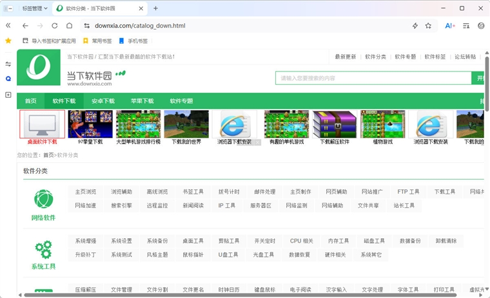Click the sidebar add-panel plus icon
The width and height of the screenshot is (490, 298).
(8, 95)
